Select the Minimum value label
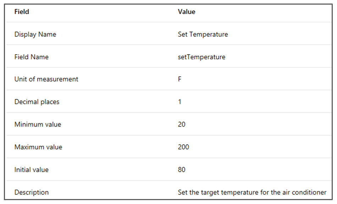The image size is (337, 204). 38,125
